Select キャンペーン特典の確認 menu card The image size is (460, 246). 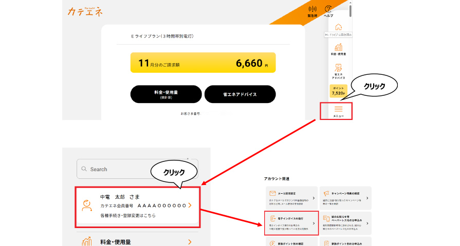click(345, 198)
